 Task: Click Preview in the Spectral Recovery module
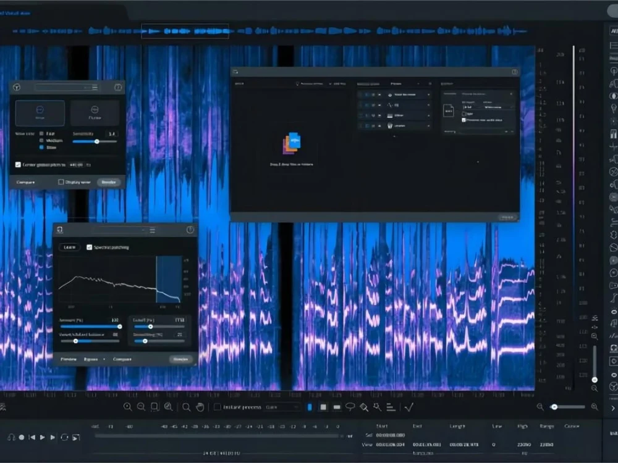coord(69,359)
